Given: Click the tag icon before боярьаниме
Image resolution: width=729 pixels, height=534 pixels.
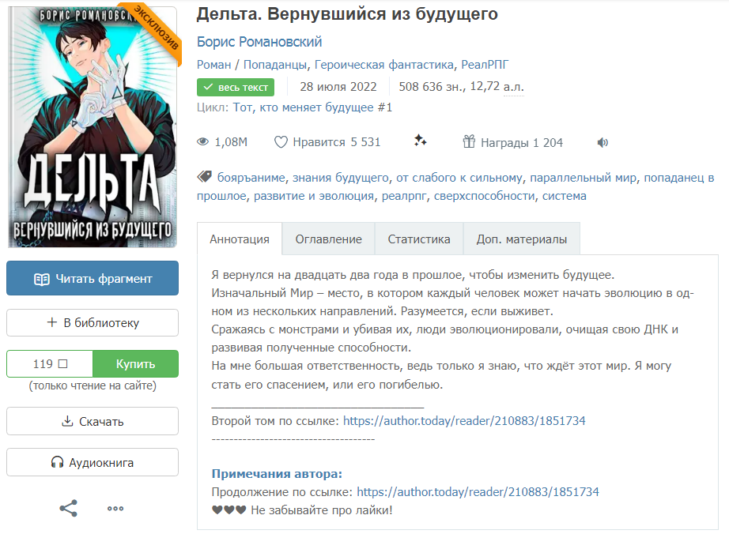Looking at the screenshot, I should click(204, 176).
